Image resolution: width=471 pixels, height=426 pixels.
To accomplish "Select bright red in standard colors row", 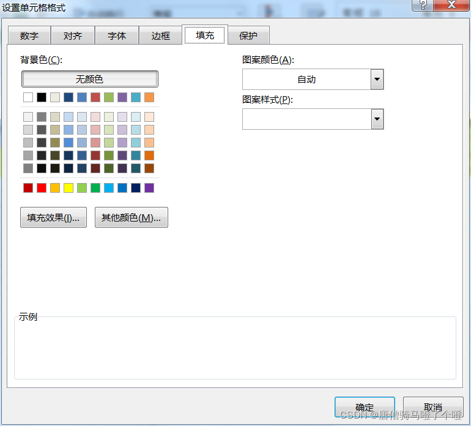I will tap(42, 188).
